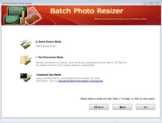162x123 pixels.
Task: Click the Hot Directories Mode folder icon
Action: 26,60
